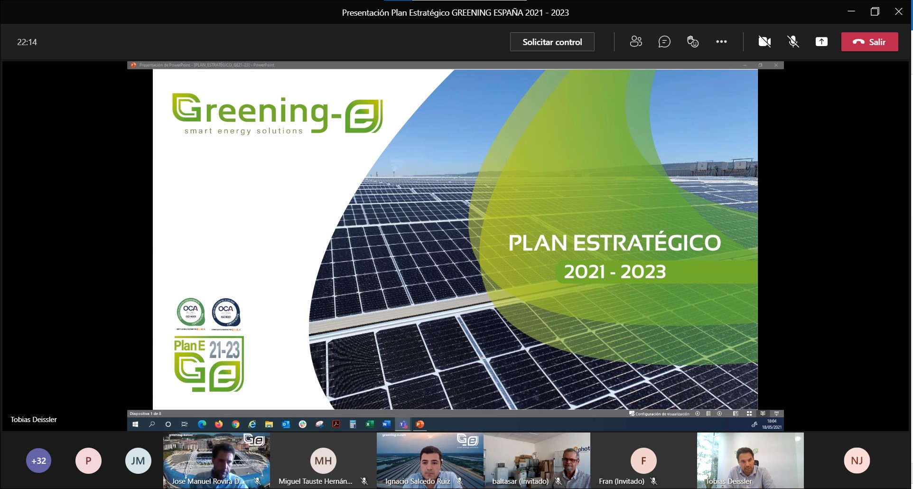Click Cortana circle in shared taskbar
The height and width of the screenshot is (489, 913).
click(168, 424)
